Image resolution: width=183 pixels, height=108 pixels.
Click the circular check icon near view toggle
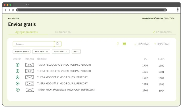(118, 44)
